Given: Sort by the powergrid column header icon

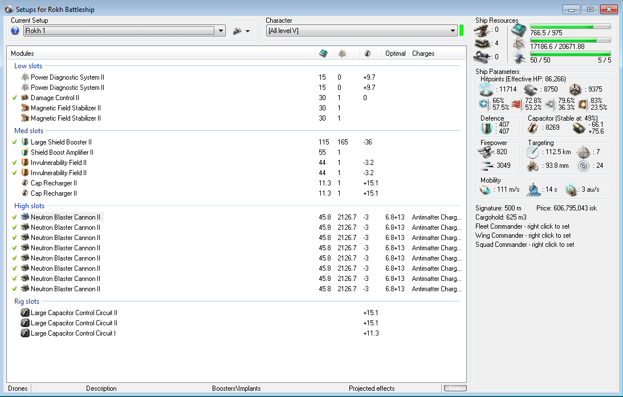Looking at the screenshot, I should pyautogui.click(x=342, y=53).
